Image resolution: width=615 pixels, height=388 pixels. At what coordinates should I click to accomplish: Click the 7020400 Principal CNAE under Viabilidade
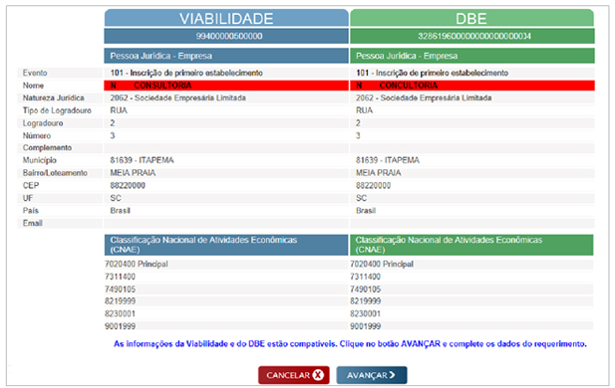point(137,265)
